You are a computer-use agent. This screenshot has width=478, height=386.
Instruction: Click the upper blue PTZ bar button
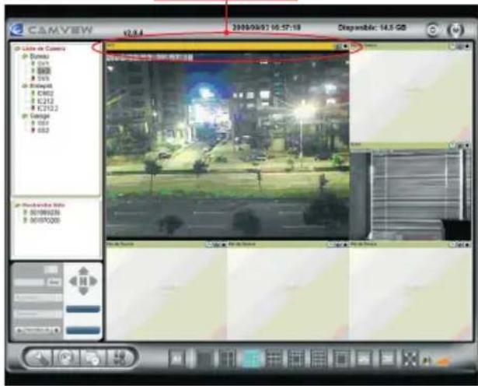83,309
